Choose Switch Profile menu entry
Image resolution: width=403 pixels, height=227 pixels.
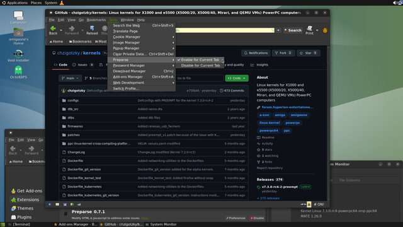point(142,88)
